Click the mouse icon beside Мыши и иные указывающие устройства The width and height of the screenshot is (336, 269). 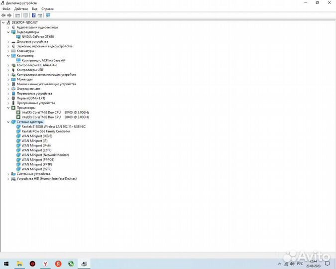13,84
